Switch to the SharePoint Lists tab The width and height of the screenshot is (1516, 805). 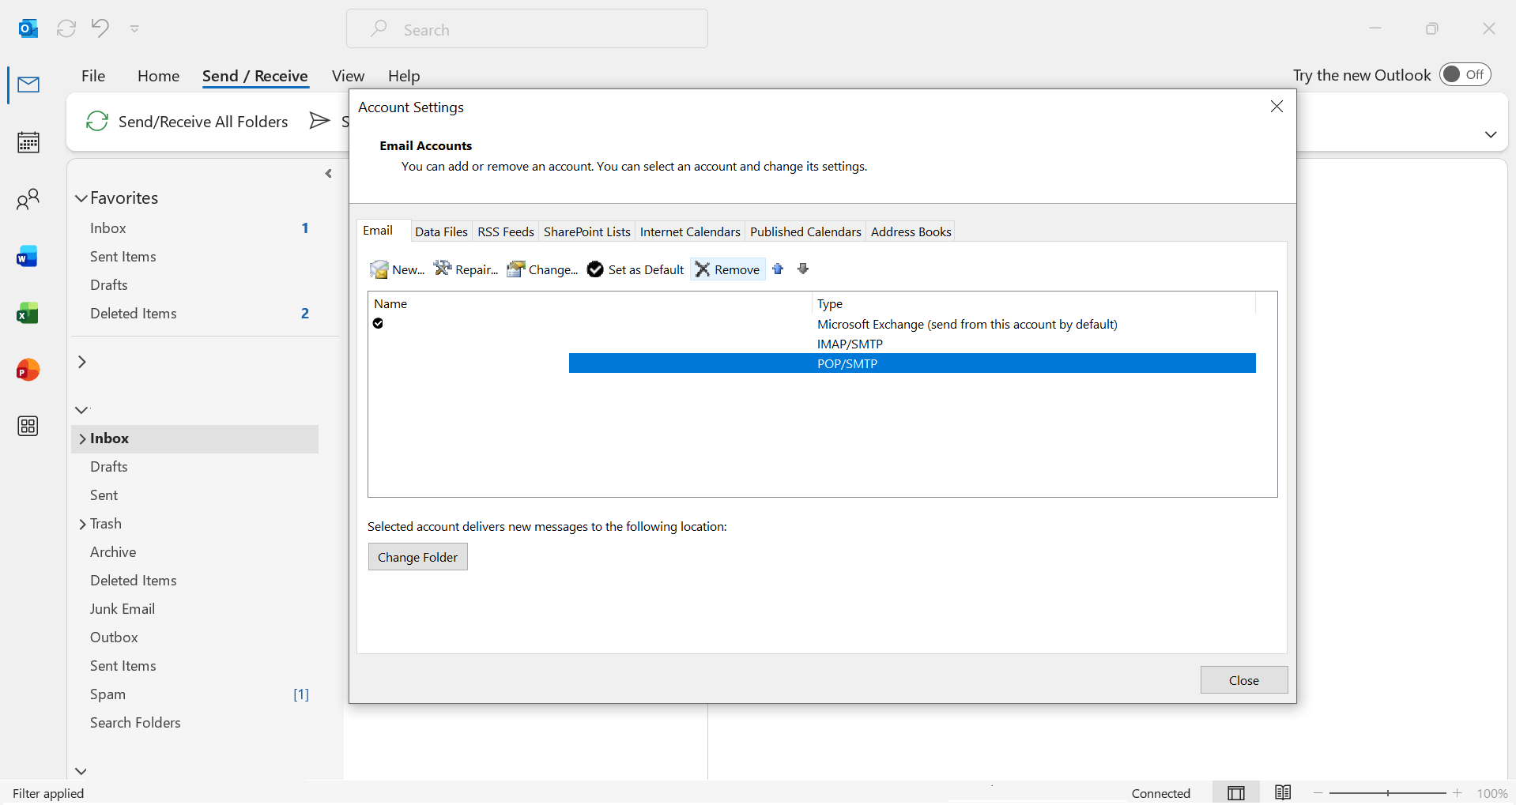click(x=587, y=231)
